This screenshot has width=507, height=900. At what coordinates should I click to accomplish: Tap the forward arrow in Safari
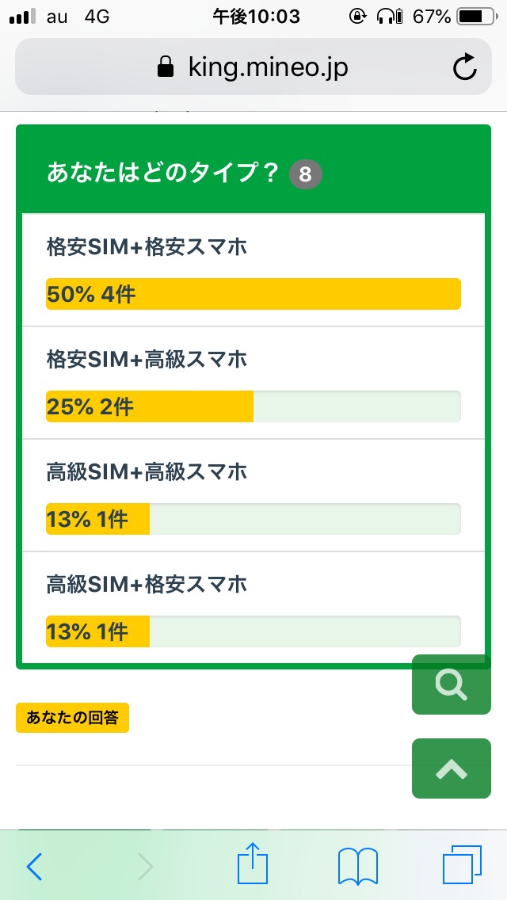[145, 866]
